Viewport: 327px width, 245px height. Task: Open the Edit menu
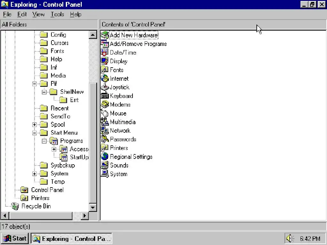[22, 14]
